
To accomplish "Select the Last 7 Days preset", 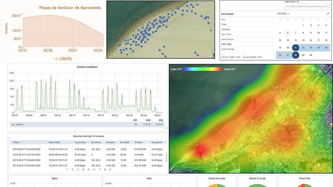I will (226, 44).
